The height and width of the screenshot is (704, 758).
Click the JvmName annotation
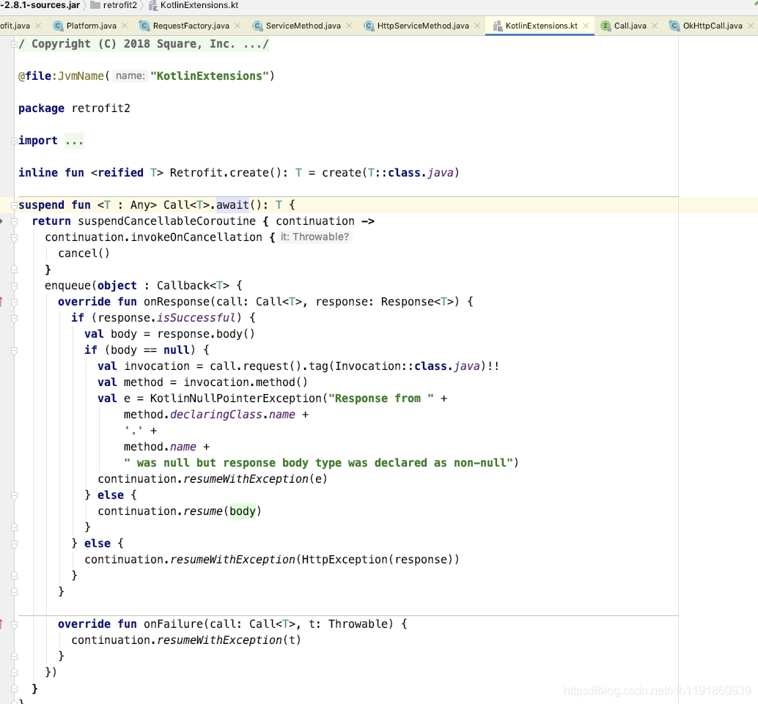point(81,76)
